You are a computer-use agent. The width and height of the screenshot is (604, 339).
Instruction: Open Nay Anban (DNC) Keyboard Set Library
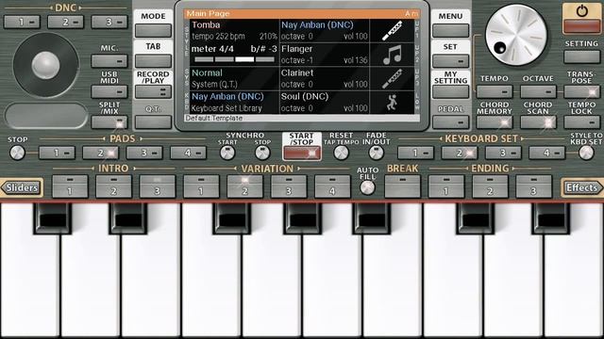click(x=234, y=103)
